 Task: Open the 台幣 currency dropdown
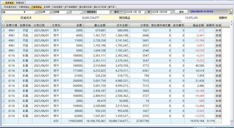point(50,12)
